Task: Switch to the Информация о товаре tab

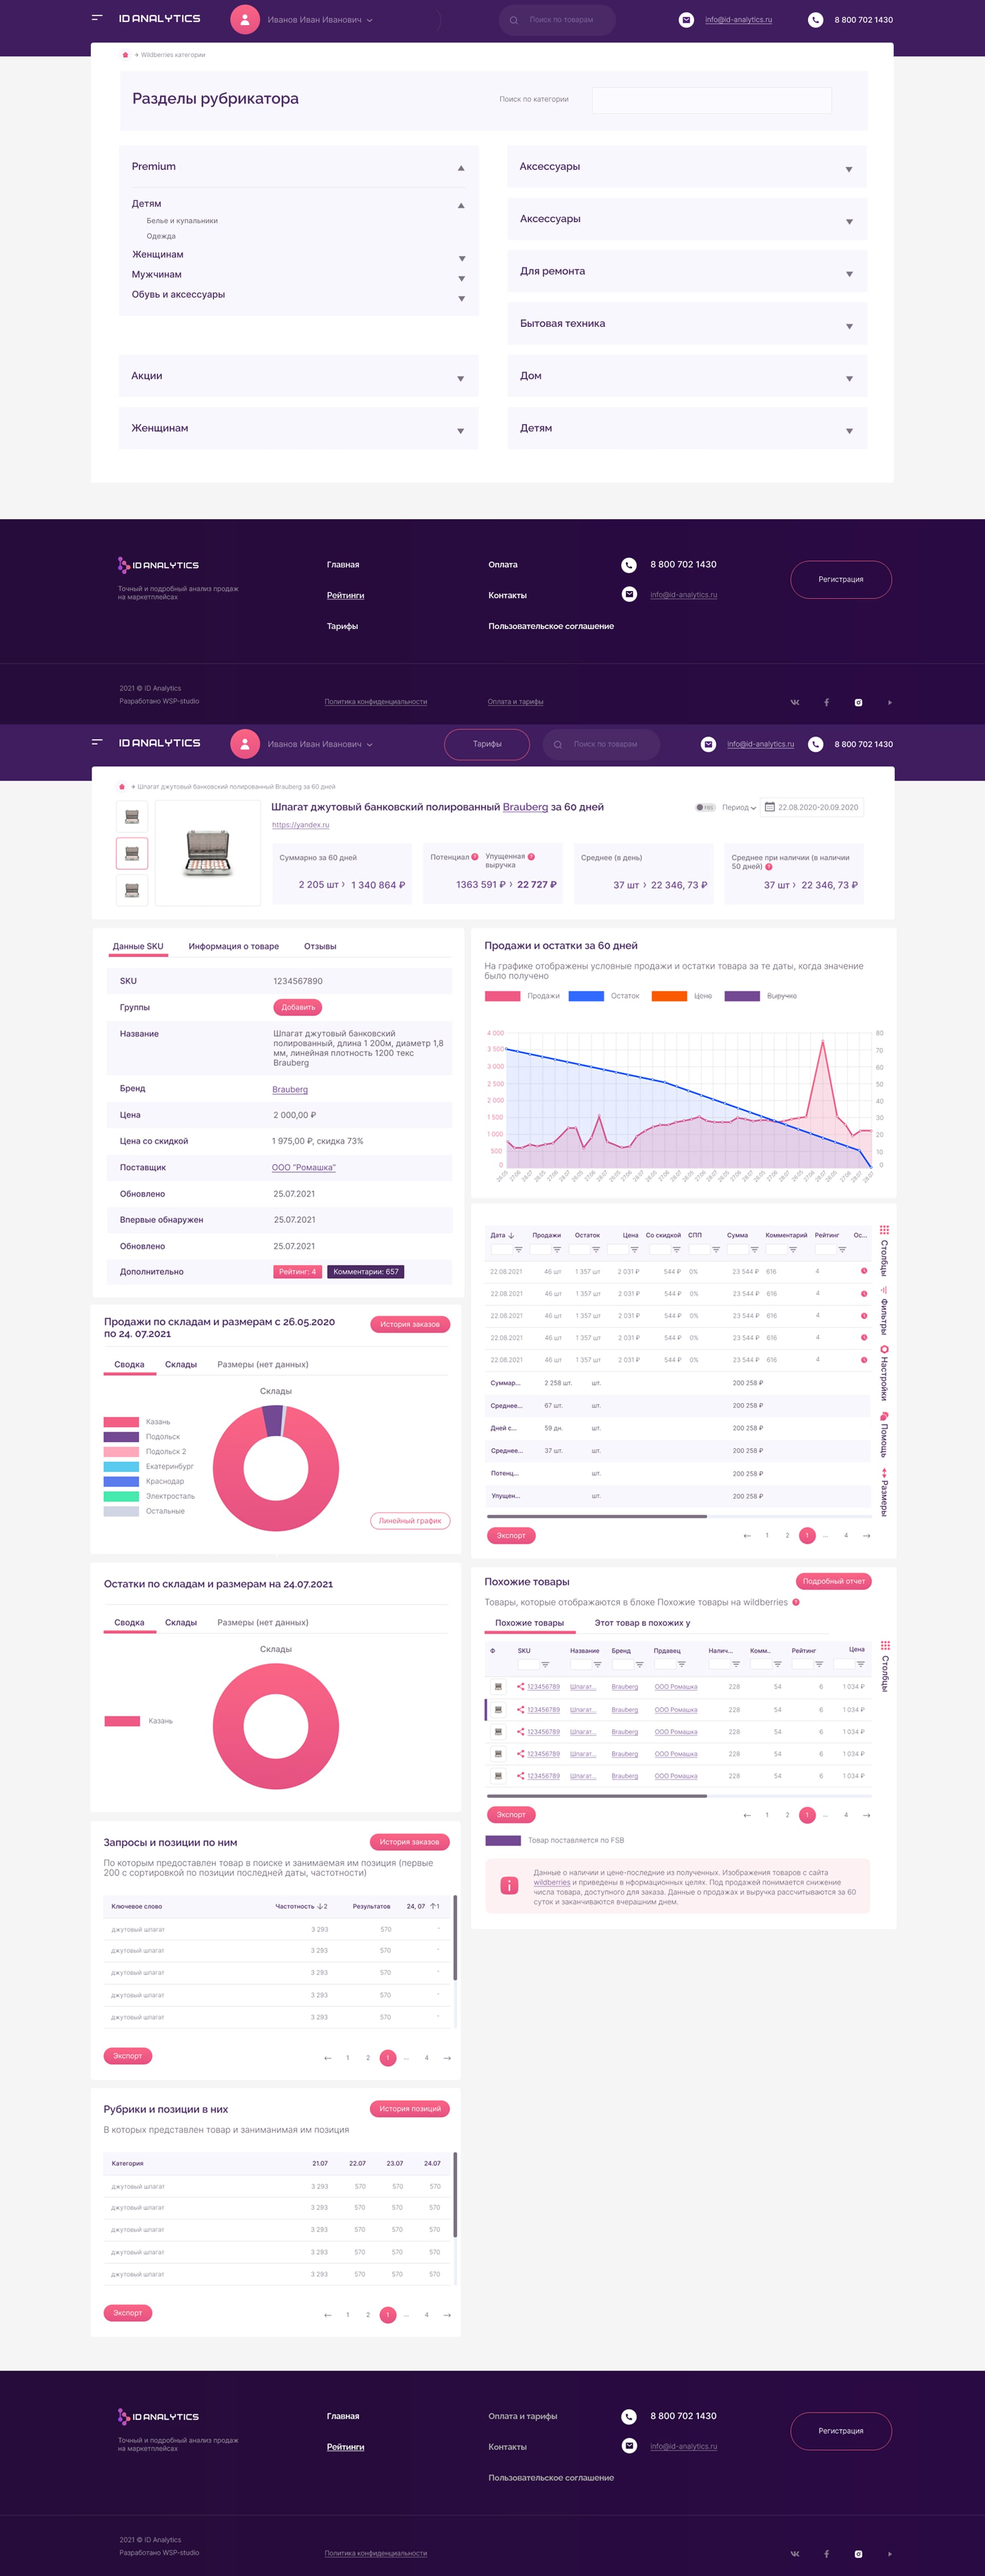Action: coord(233,946)
